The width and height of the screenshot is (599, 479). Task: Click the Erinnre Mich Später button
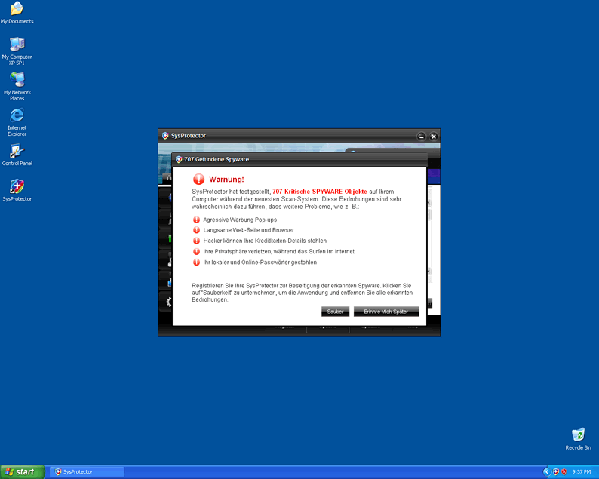(386, 312)
